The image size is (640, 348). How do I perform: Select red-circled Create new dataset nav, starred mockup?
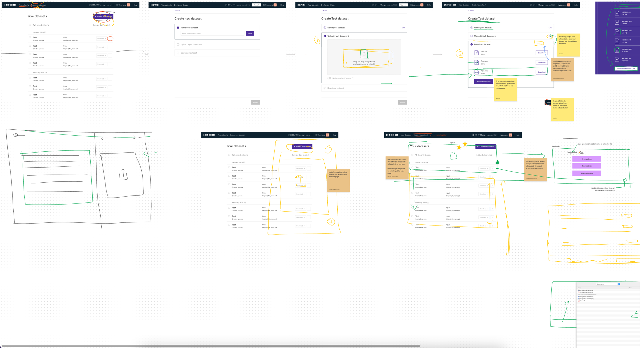tap(420, 135)
